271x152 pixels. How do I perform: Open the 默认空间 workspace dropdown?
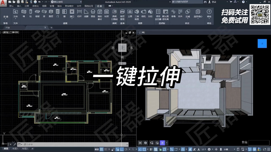point(66,2)
